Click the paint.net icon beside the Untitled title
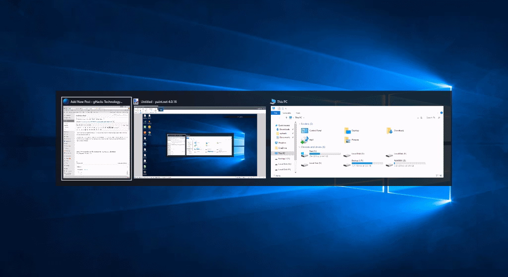Screen dimensions: 508x277 136,101
